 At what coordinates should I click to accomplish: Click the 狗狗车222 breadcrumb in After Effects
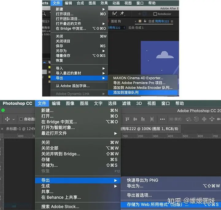(x=114, y=28)
